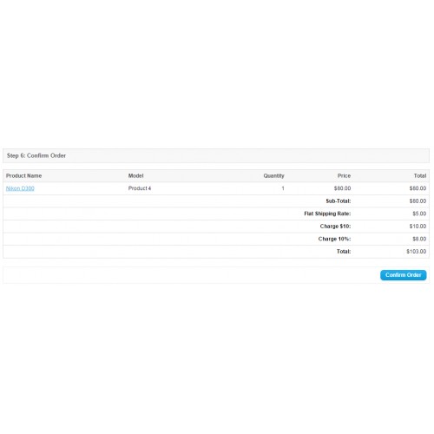Select the Model column header
Viewport: 434px width, 434px height.
click(135, 175)
